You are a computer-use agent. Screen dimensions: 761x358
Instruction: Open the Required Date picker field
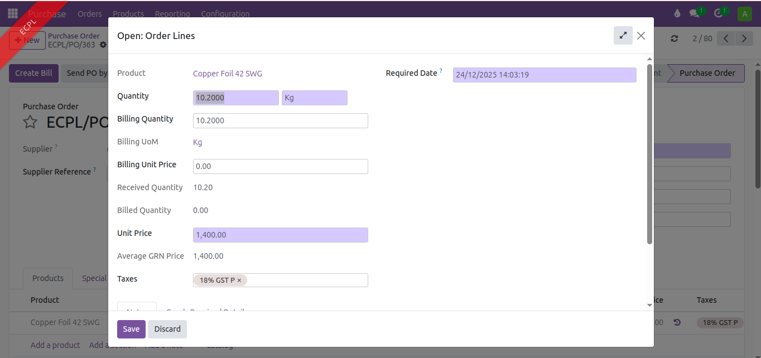[x=544, y=75]
